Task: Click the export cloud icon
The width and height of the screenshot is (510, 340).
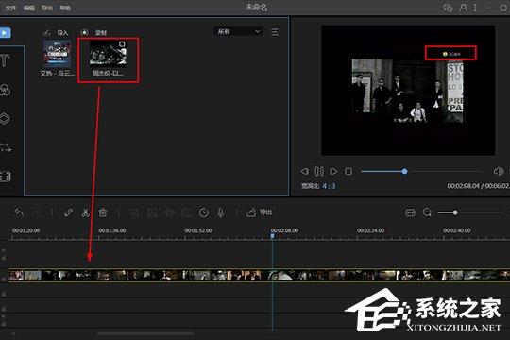Action: click(251, 212)
